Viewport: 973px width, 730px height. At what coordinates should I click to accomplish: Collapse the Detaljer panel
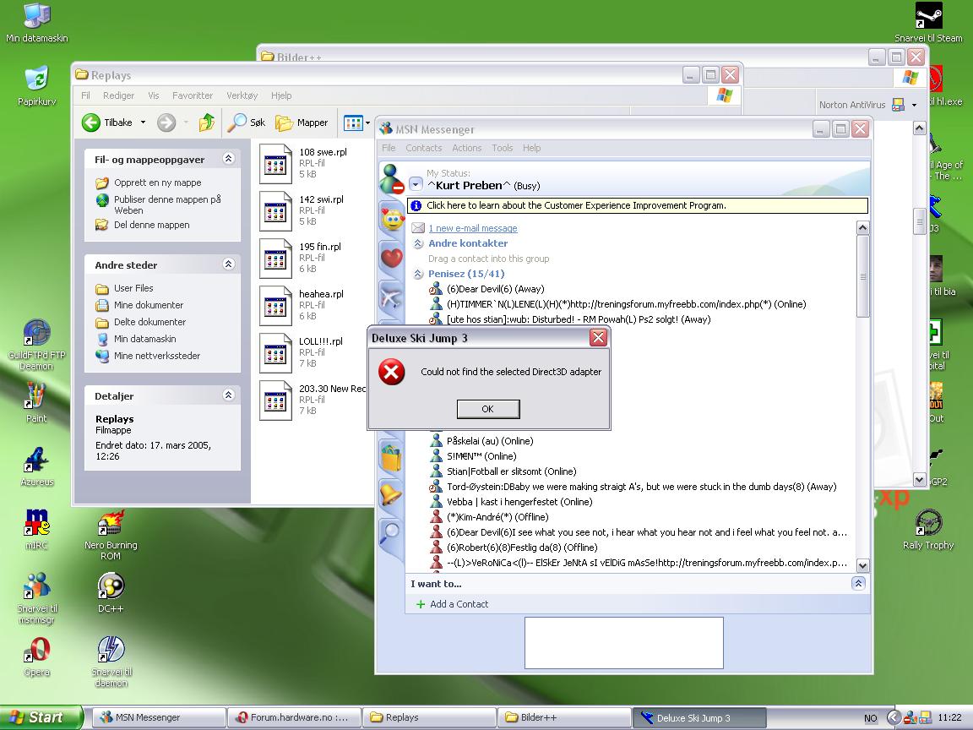228,395
